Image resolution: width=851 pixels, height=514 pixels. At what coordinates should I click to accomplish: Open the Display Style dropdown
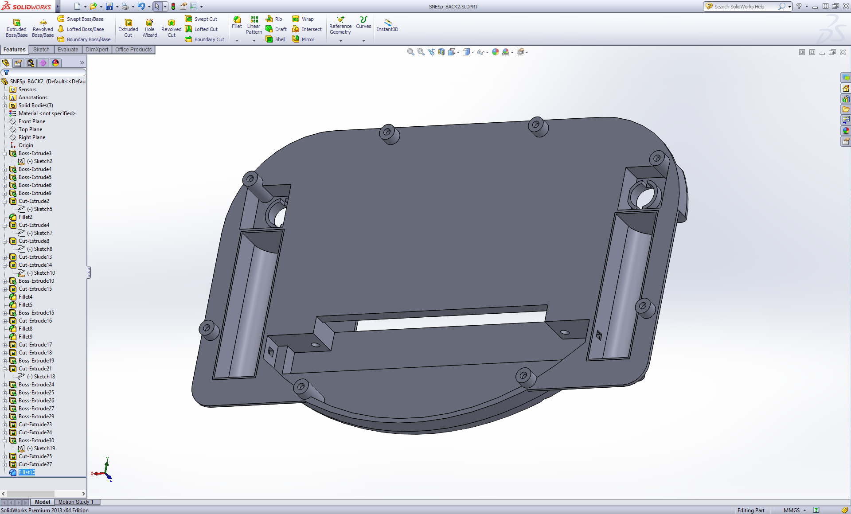[x=472, y=52]
